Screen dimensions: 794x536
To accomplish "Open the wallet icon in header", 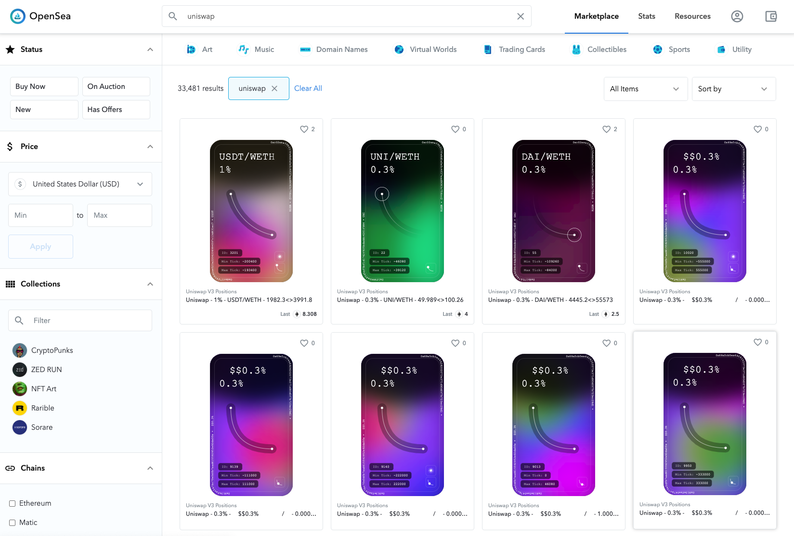I will point(771,16).
